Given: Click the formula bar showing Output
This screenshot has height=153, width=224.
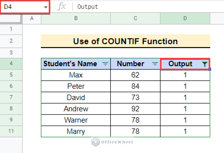Looking at the screenshot, I should click(x=146, y=7).
